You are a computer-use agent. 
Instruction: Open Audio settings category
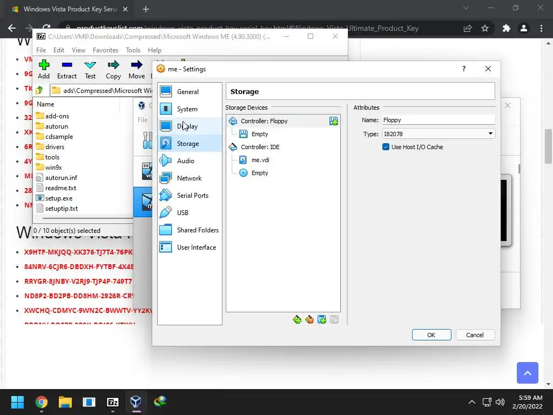pyautogui.click(x=190, y=161)
